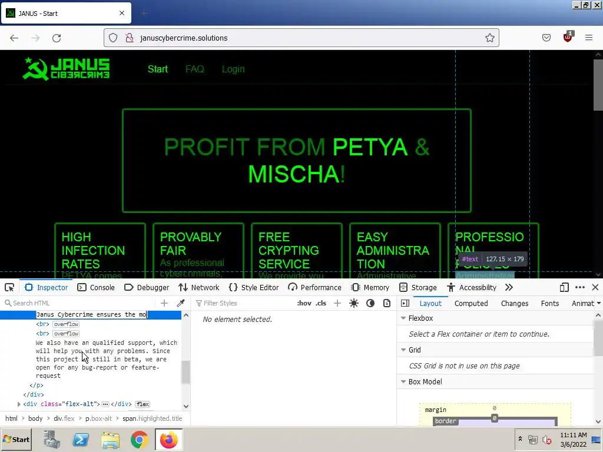Screen dimensions: 603x452
Task: Click the insecure connection lock icon
Action: (130, 38)
